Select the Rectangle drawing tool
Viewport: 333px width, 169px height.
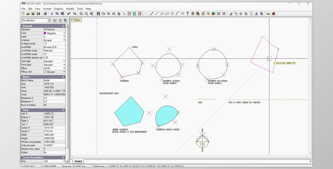tap(167, 14)
